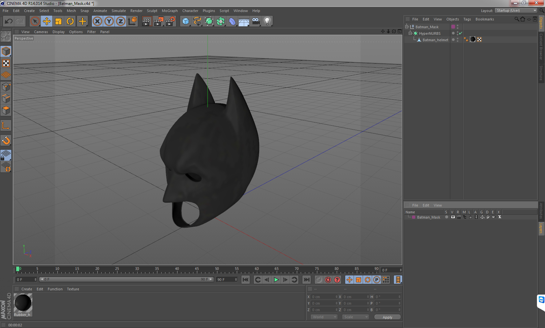Toggle Batman_Mask layer solo dot
This screenshot has height=328, width=545.
coord(446,217)
